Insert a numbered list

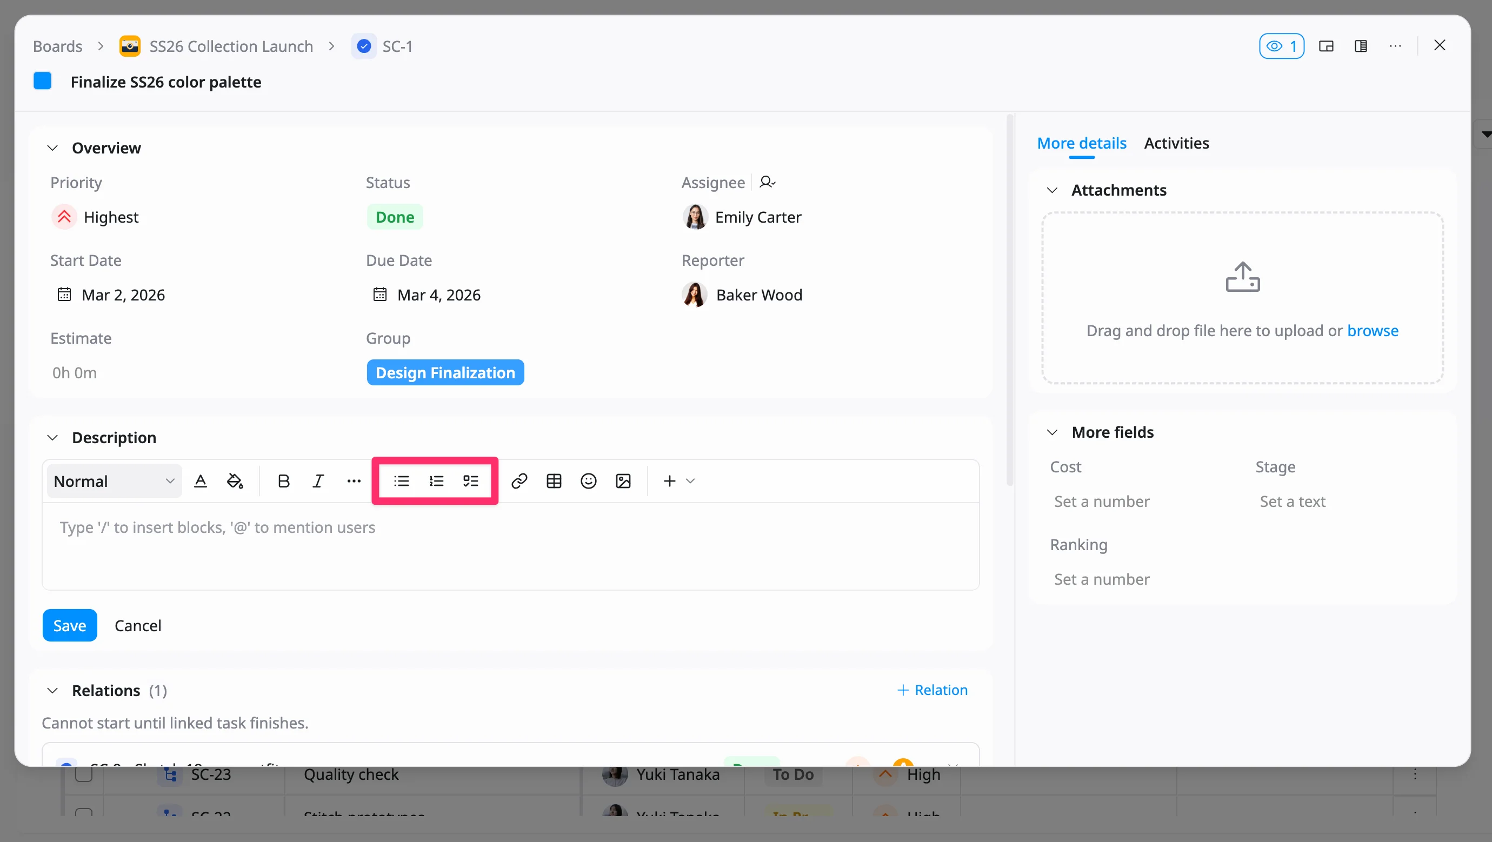point(436,480)
